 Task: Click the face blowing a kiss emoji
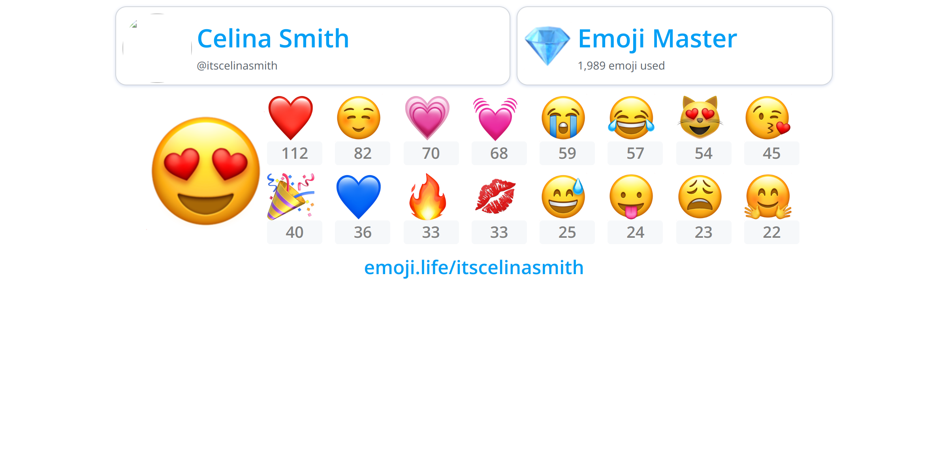click(x=768, y=118)
